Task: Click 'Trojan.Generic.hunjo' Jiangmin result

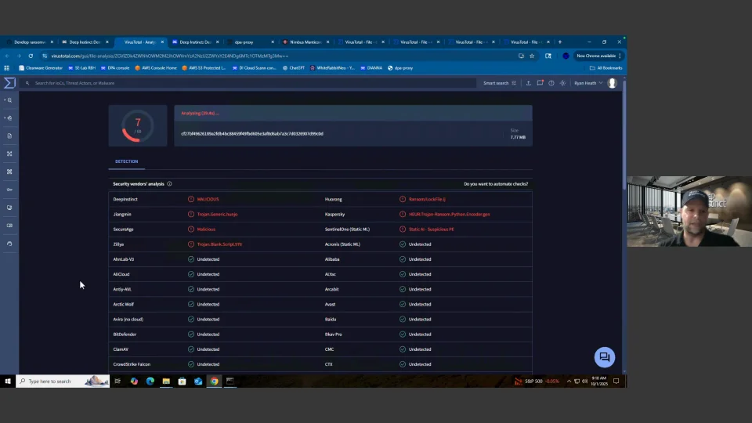Action: pos(217,215)
